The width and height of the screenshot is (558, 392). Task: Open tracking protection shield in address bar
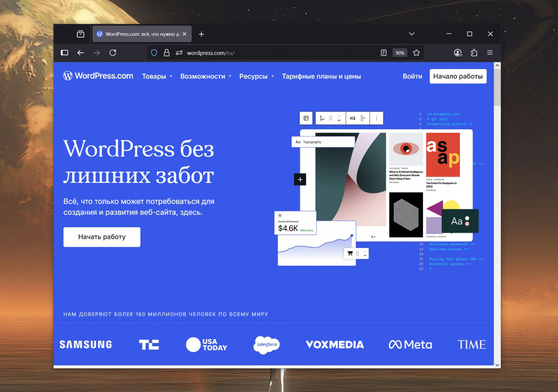click(x=154, y=53)
